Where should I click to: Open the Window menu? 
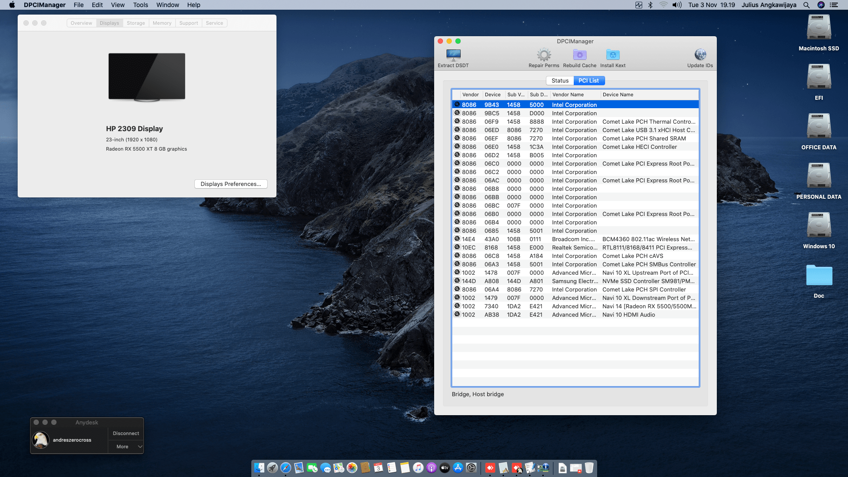tap(167, 5)
